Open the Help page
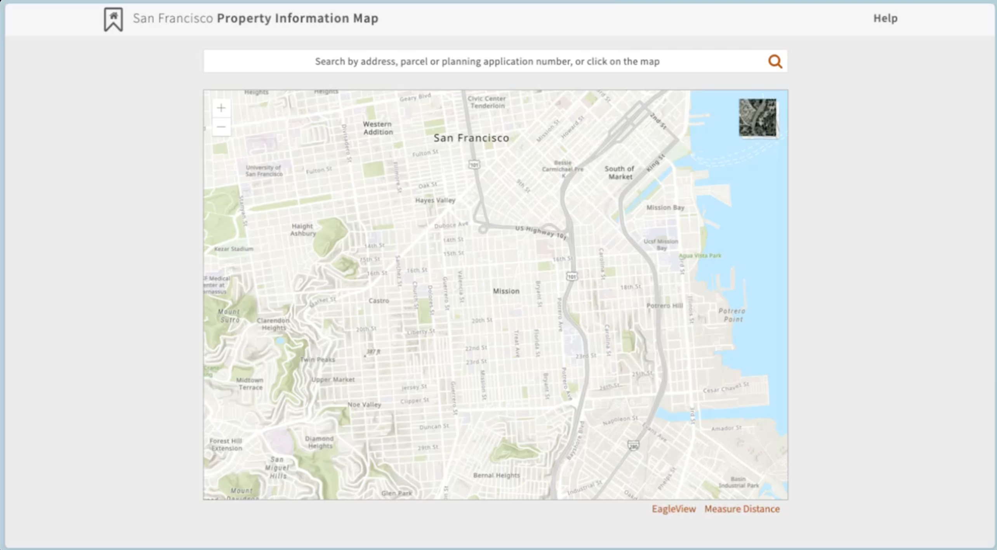Viewport: 997px width, 550px height. tap(886, 18)
